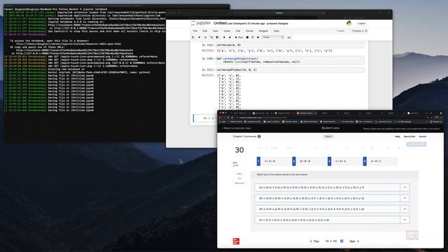Click the def cartesianProduct code cell
Viewport: 448px width, 252px height.
[290, 60]
